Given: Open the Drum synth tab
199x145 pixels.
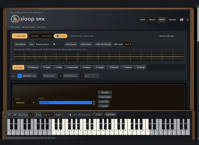Looking at the screenshot, I should [72, 67].
